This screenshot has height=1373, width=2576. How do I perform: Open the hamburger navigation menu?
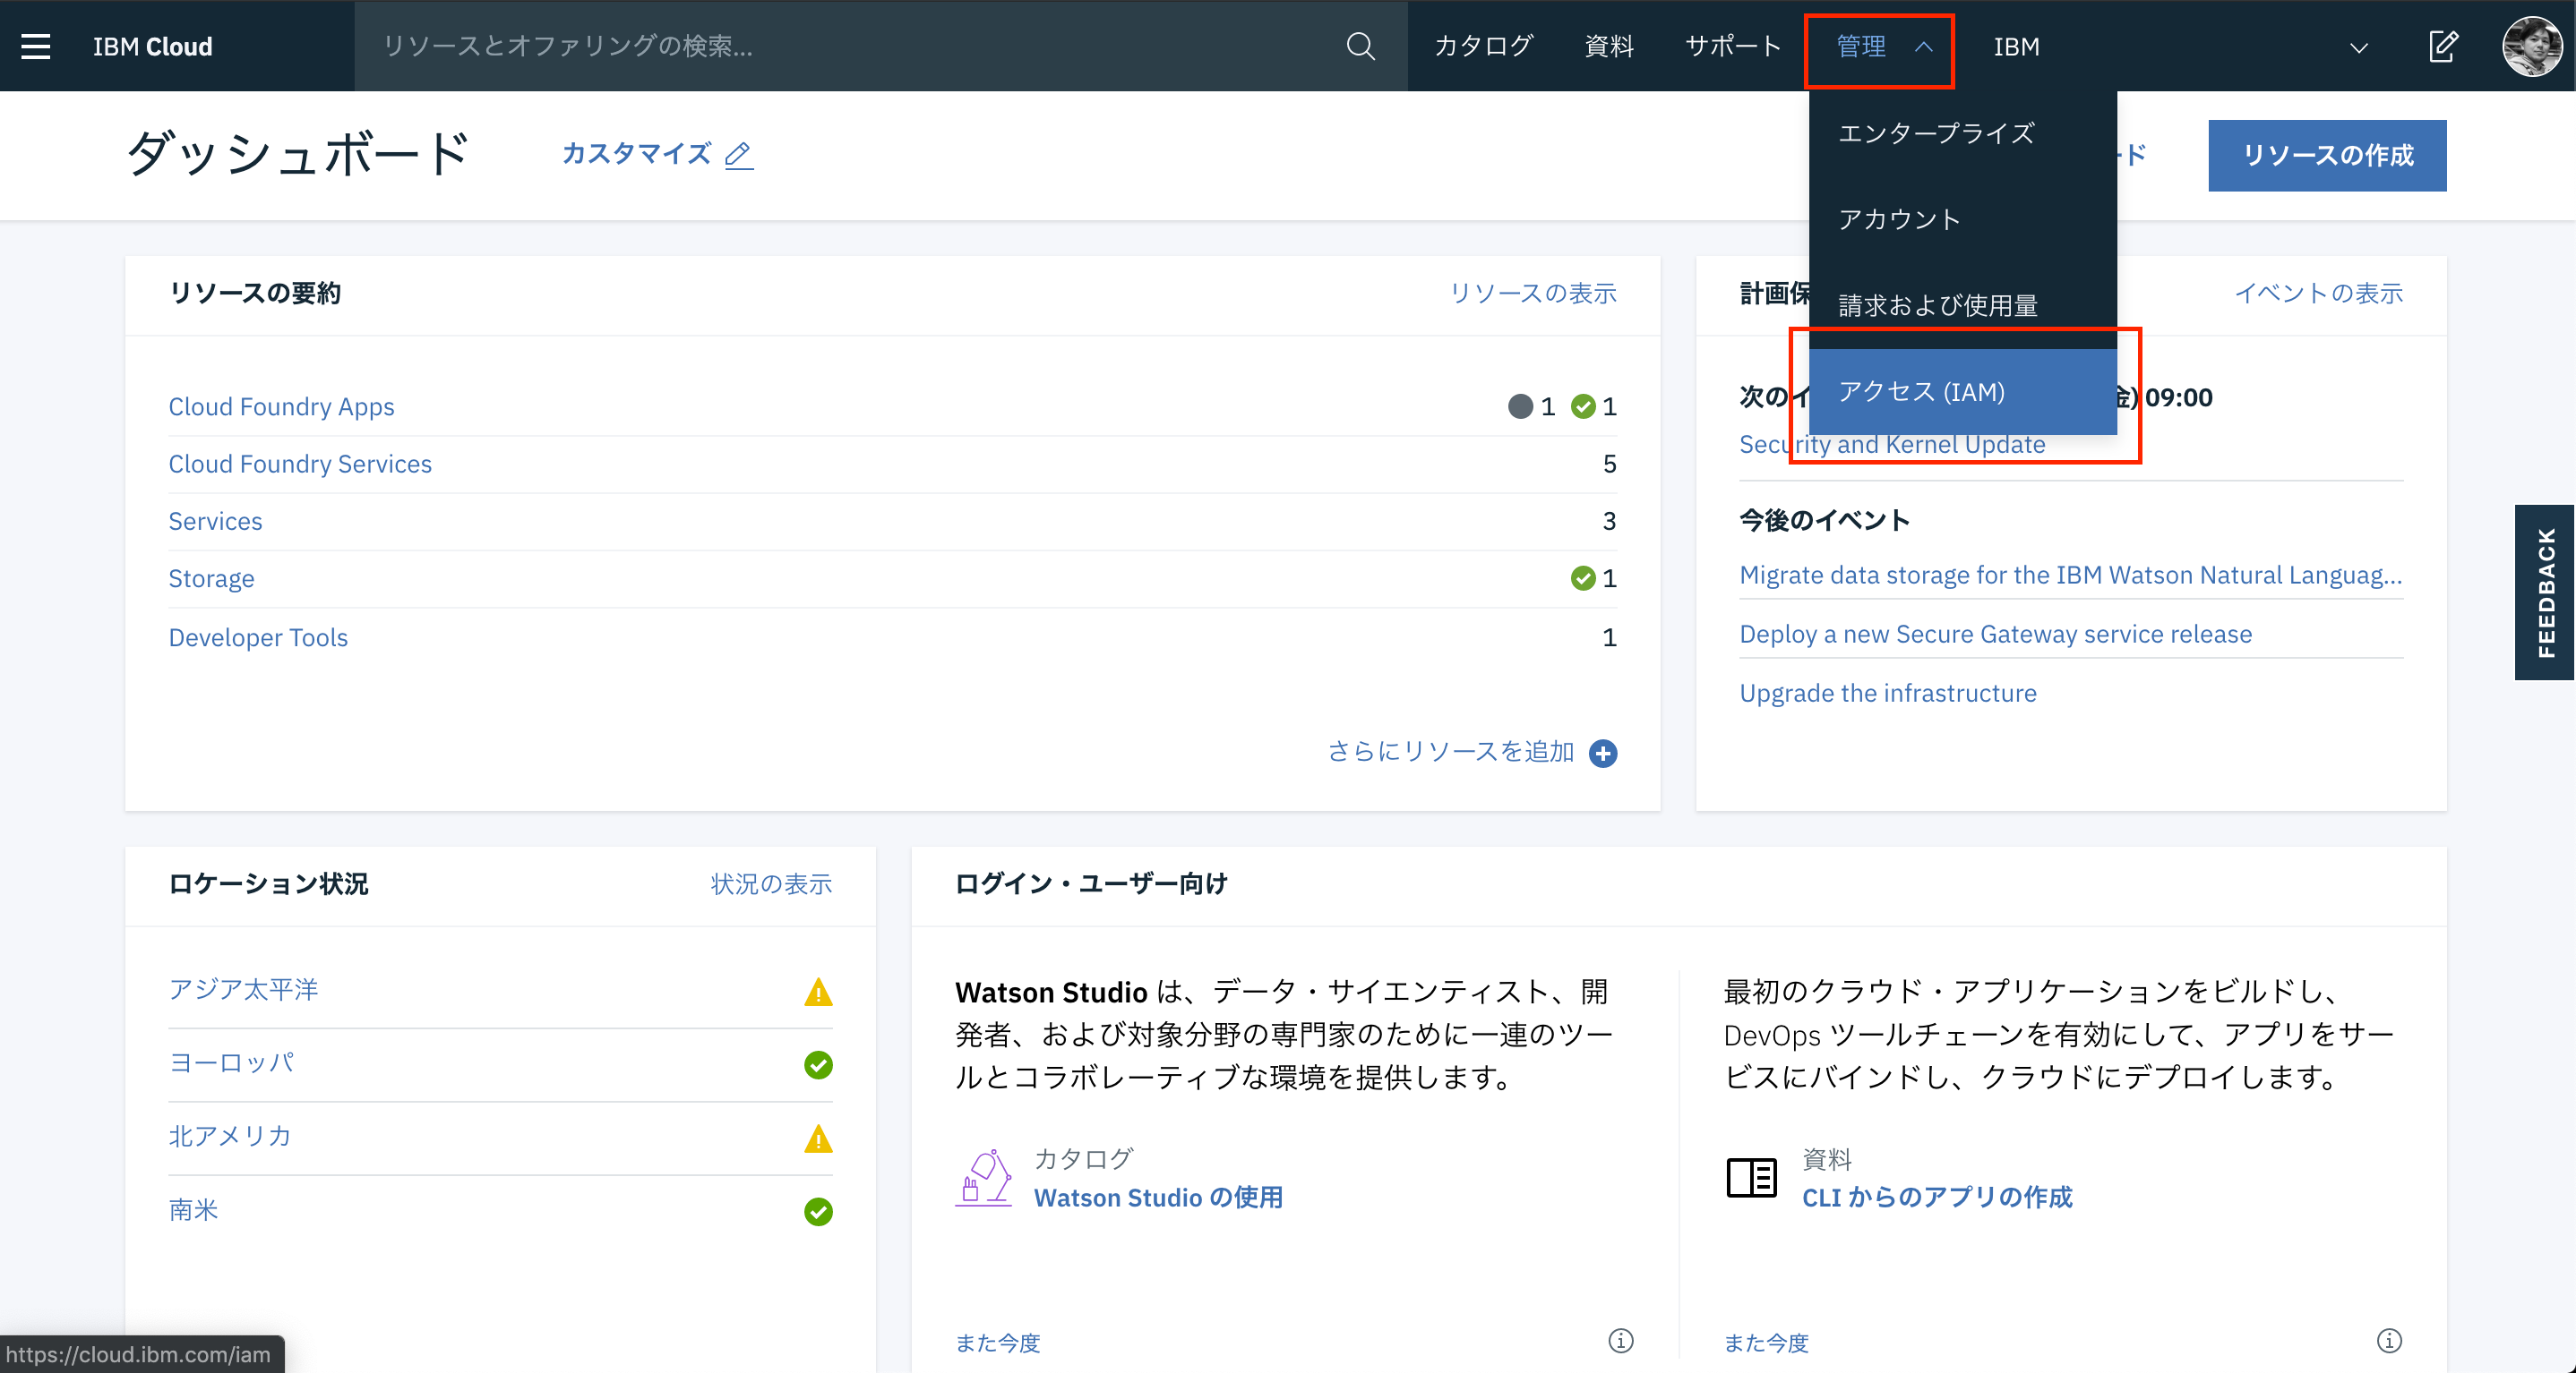pyautogui.click(x=36, y=46)
